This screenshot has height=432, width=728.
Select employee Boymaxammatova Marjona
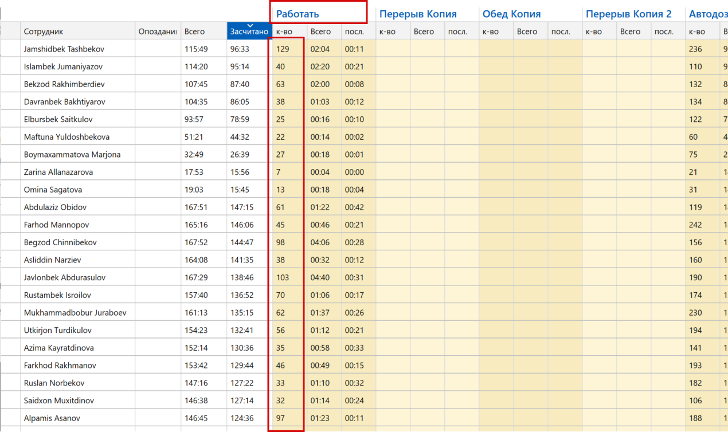72,155
